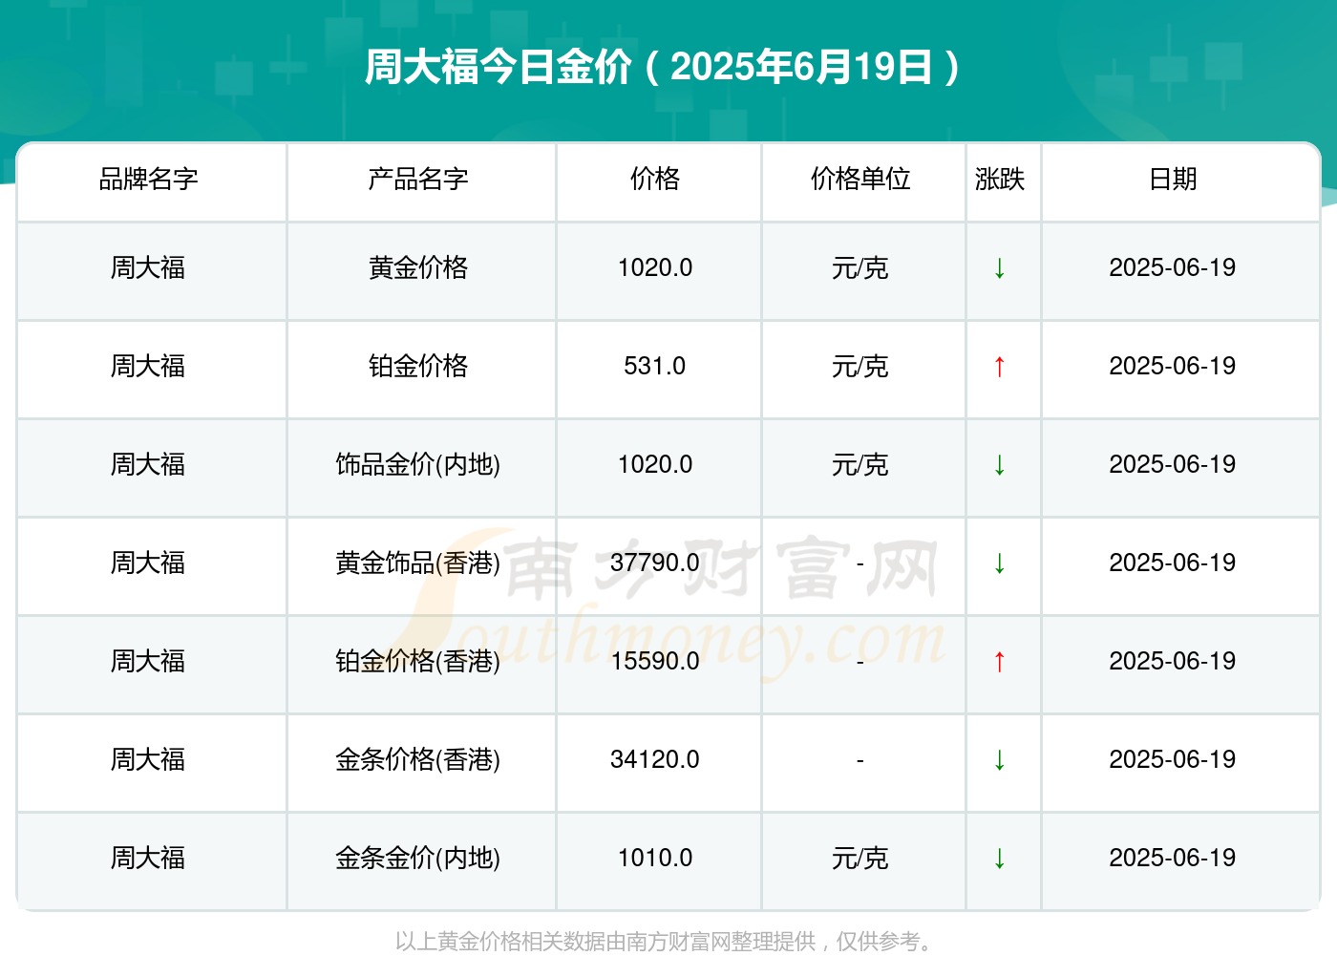The width and height of the screenshot is (1337, 956).
Task: Click the red up arrow for 铂金价格(香港)
Action: tap(999, 662)
